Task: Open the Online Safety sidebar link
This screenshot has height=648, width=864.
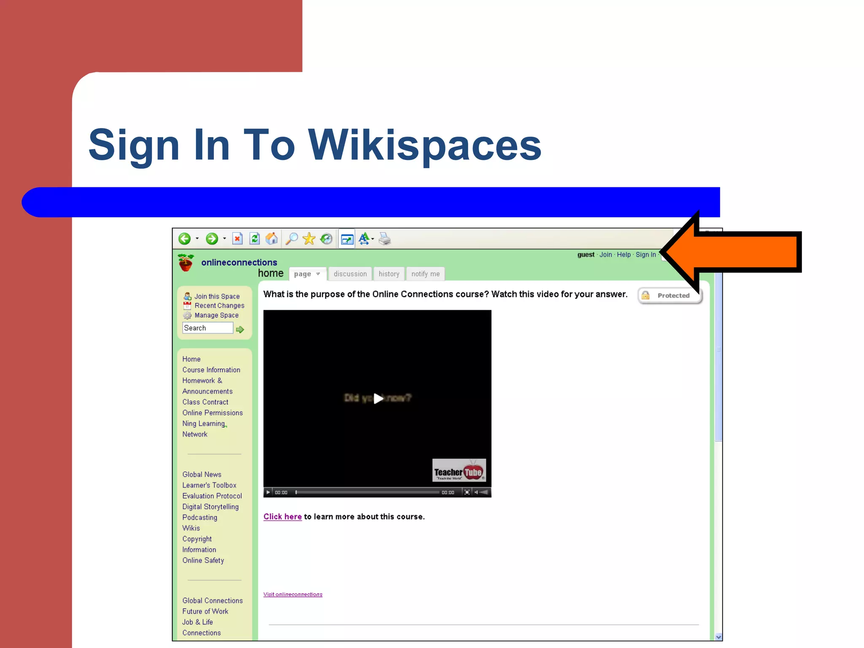Action: pos(203,561)
